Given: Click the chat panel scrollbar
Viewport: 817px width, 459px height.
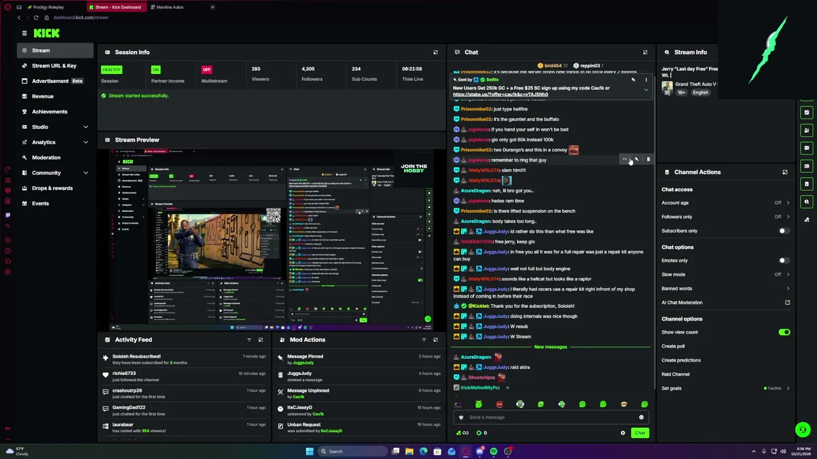Looking at the screenshot, I should pos(653,229).
